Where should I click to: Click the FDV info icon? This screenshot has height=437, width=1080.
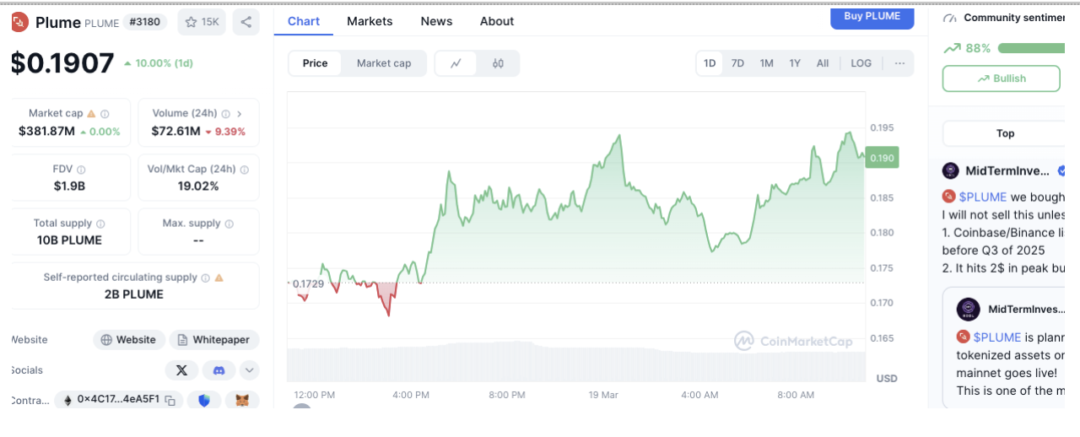click(81, 169)
